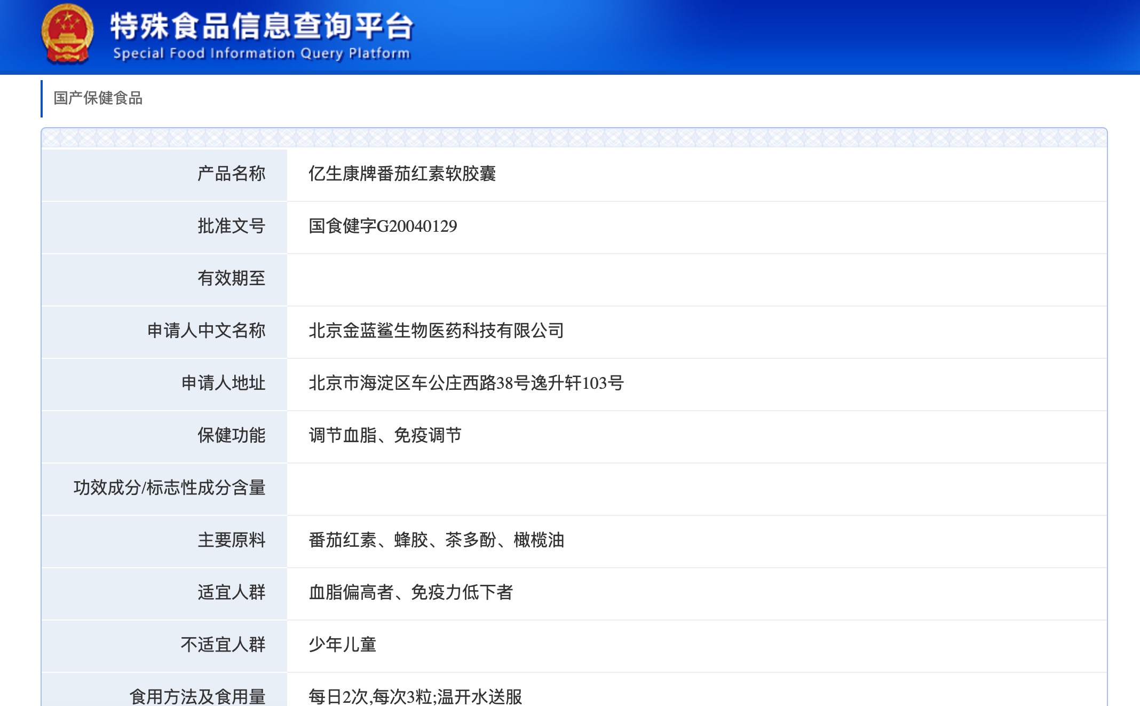Click the Special Food Information Query Platform subtitle
The height and width of the screenshot is (706, 1140).
(x=262, y=53)
